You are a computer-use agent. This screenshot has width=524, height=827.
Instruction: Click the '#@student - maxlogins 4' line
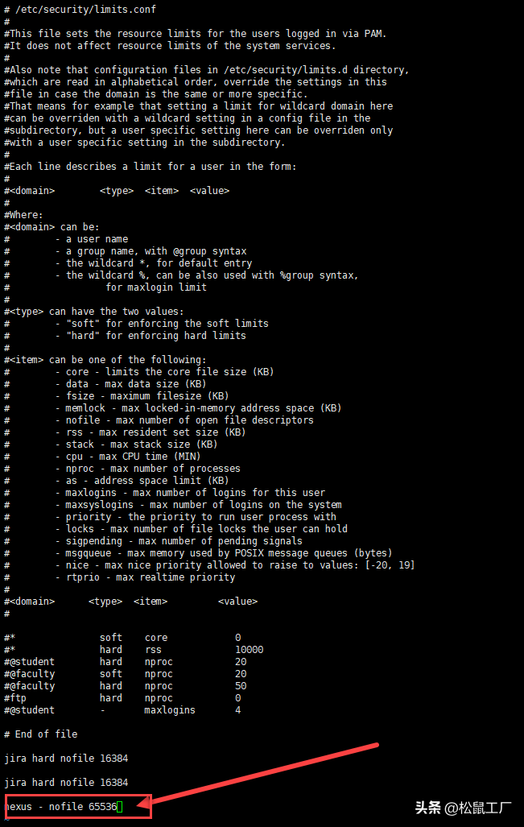coord(122,710)
